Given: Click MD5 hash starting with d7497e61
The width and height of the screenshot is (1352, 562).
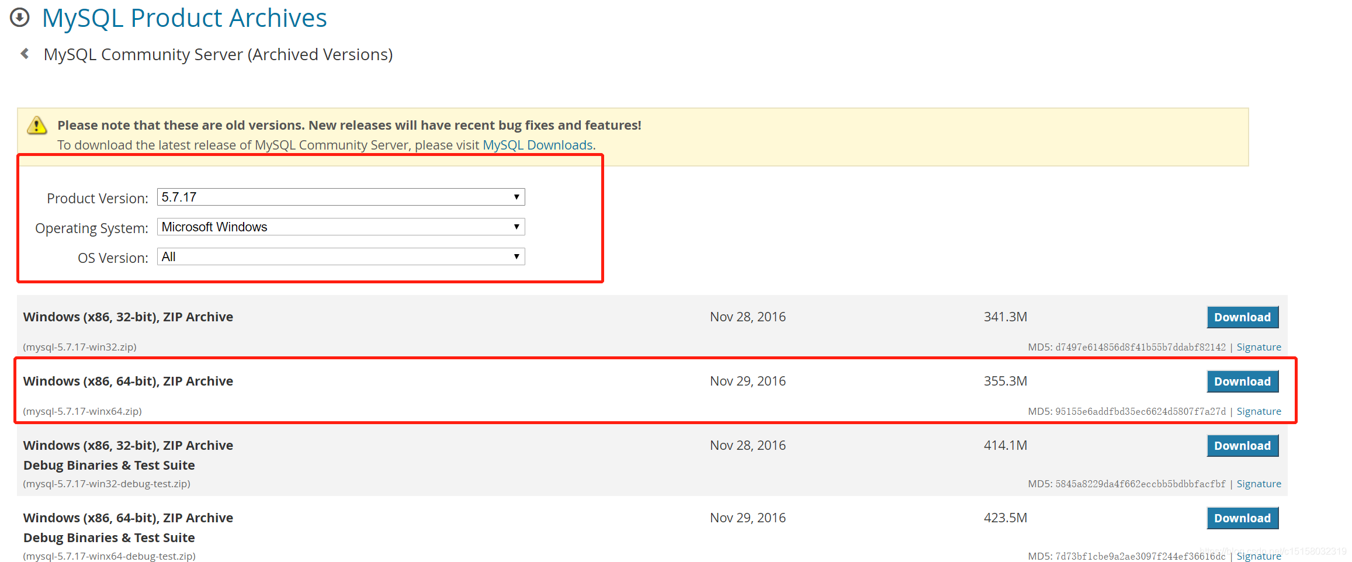Looking at the screenshot, I should [1140, 347].
